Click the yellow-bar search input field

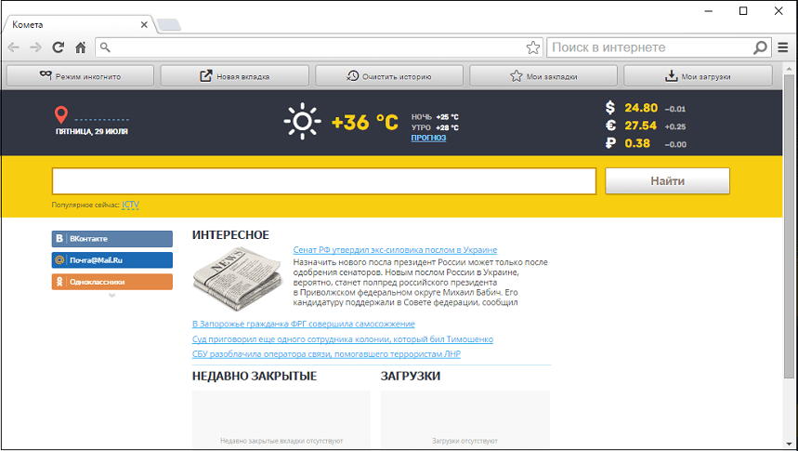(x=323, y=180)
